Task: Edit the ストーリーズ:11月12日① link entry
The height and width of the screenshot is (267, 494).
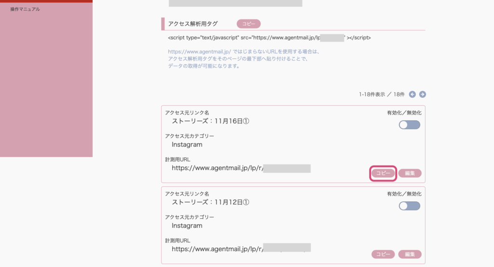Action: (x=410, y=254)
